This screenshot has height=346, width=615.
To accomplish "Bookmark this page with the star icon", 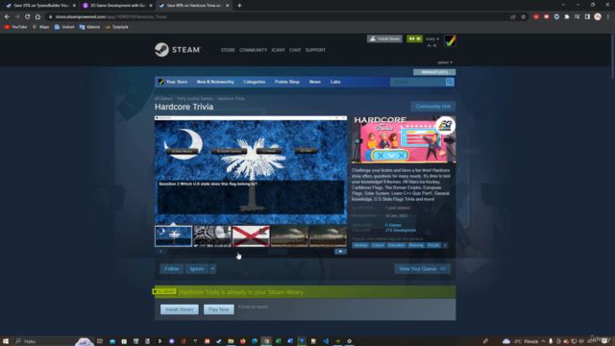I will [x=523, y=17].
